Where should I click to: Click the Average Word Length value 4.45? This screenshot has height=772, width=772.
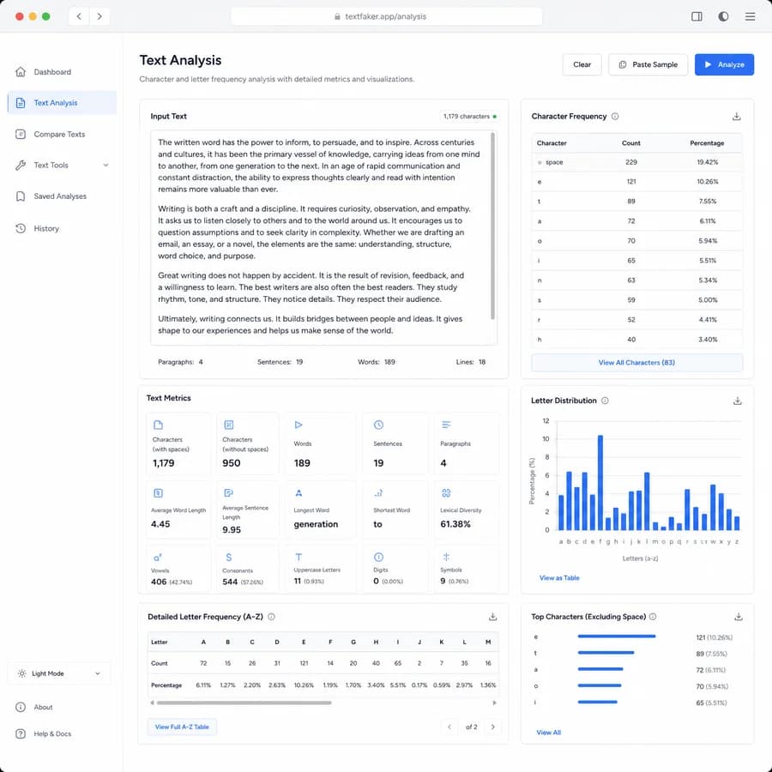click(160, 524)
